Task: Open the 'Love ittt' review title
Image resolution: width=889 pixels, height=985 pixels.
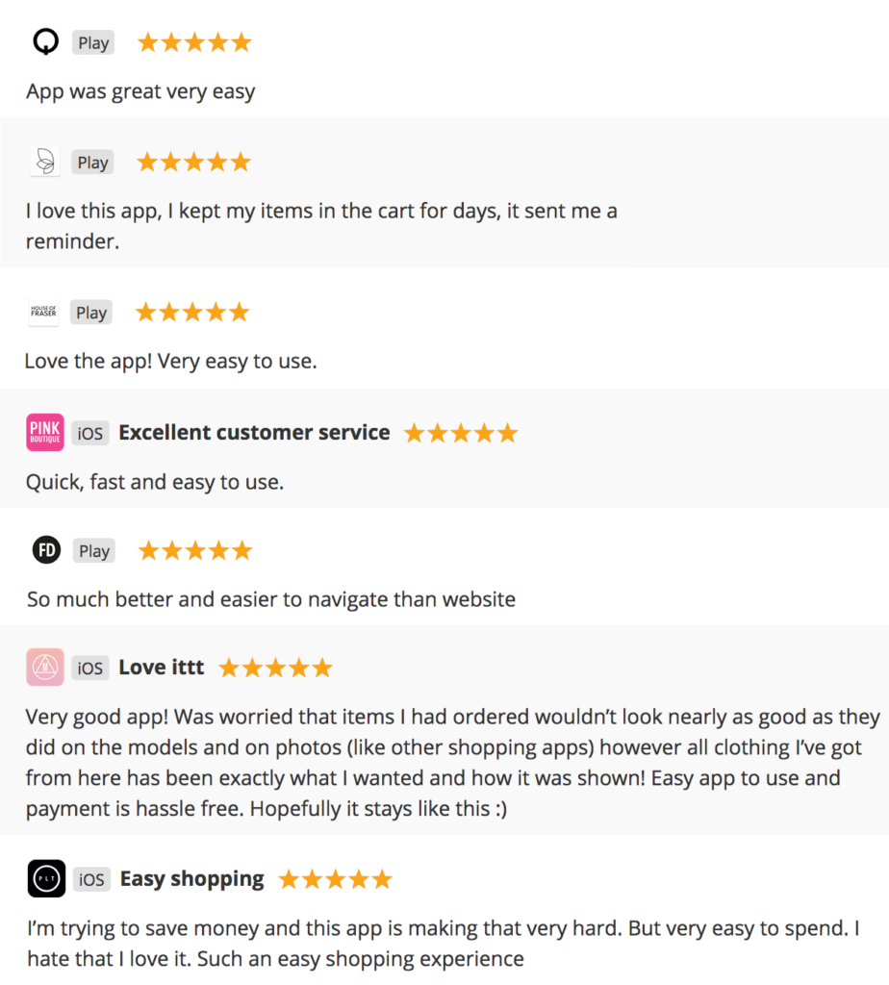Action: click(x=162, y=667)
